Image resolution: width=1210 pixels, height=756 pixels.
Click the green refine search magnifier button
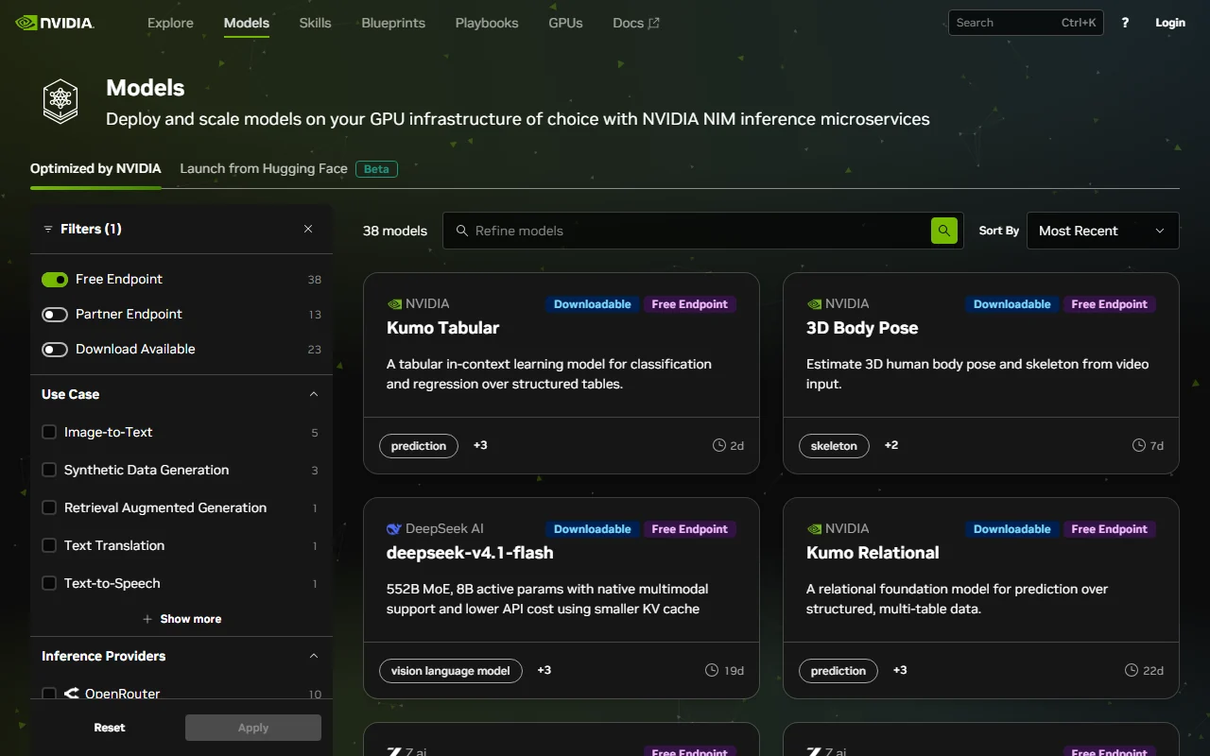click(944, 231)
